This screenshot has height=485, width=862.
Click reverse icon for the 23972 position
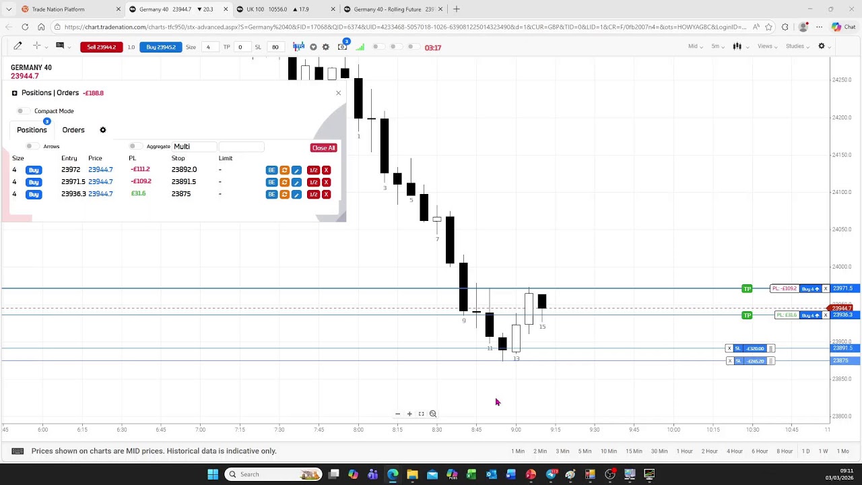point(284,170)
